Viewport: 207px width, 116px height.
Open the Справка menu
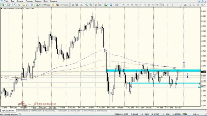(53, 1)
